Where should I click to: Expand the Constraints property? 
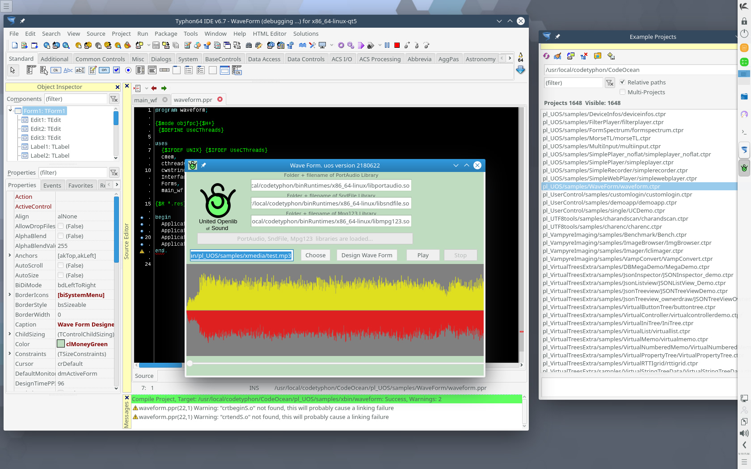click(10, 354)
